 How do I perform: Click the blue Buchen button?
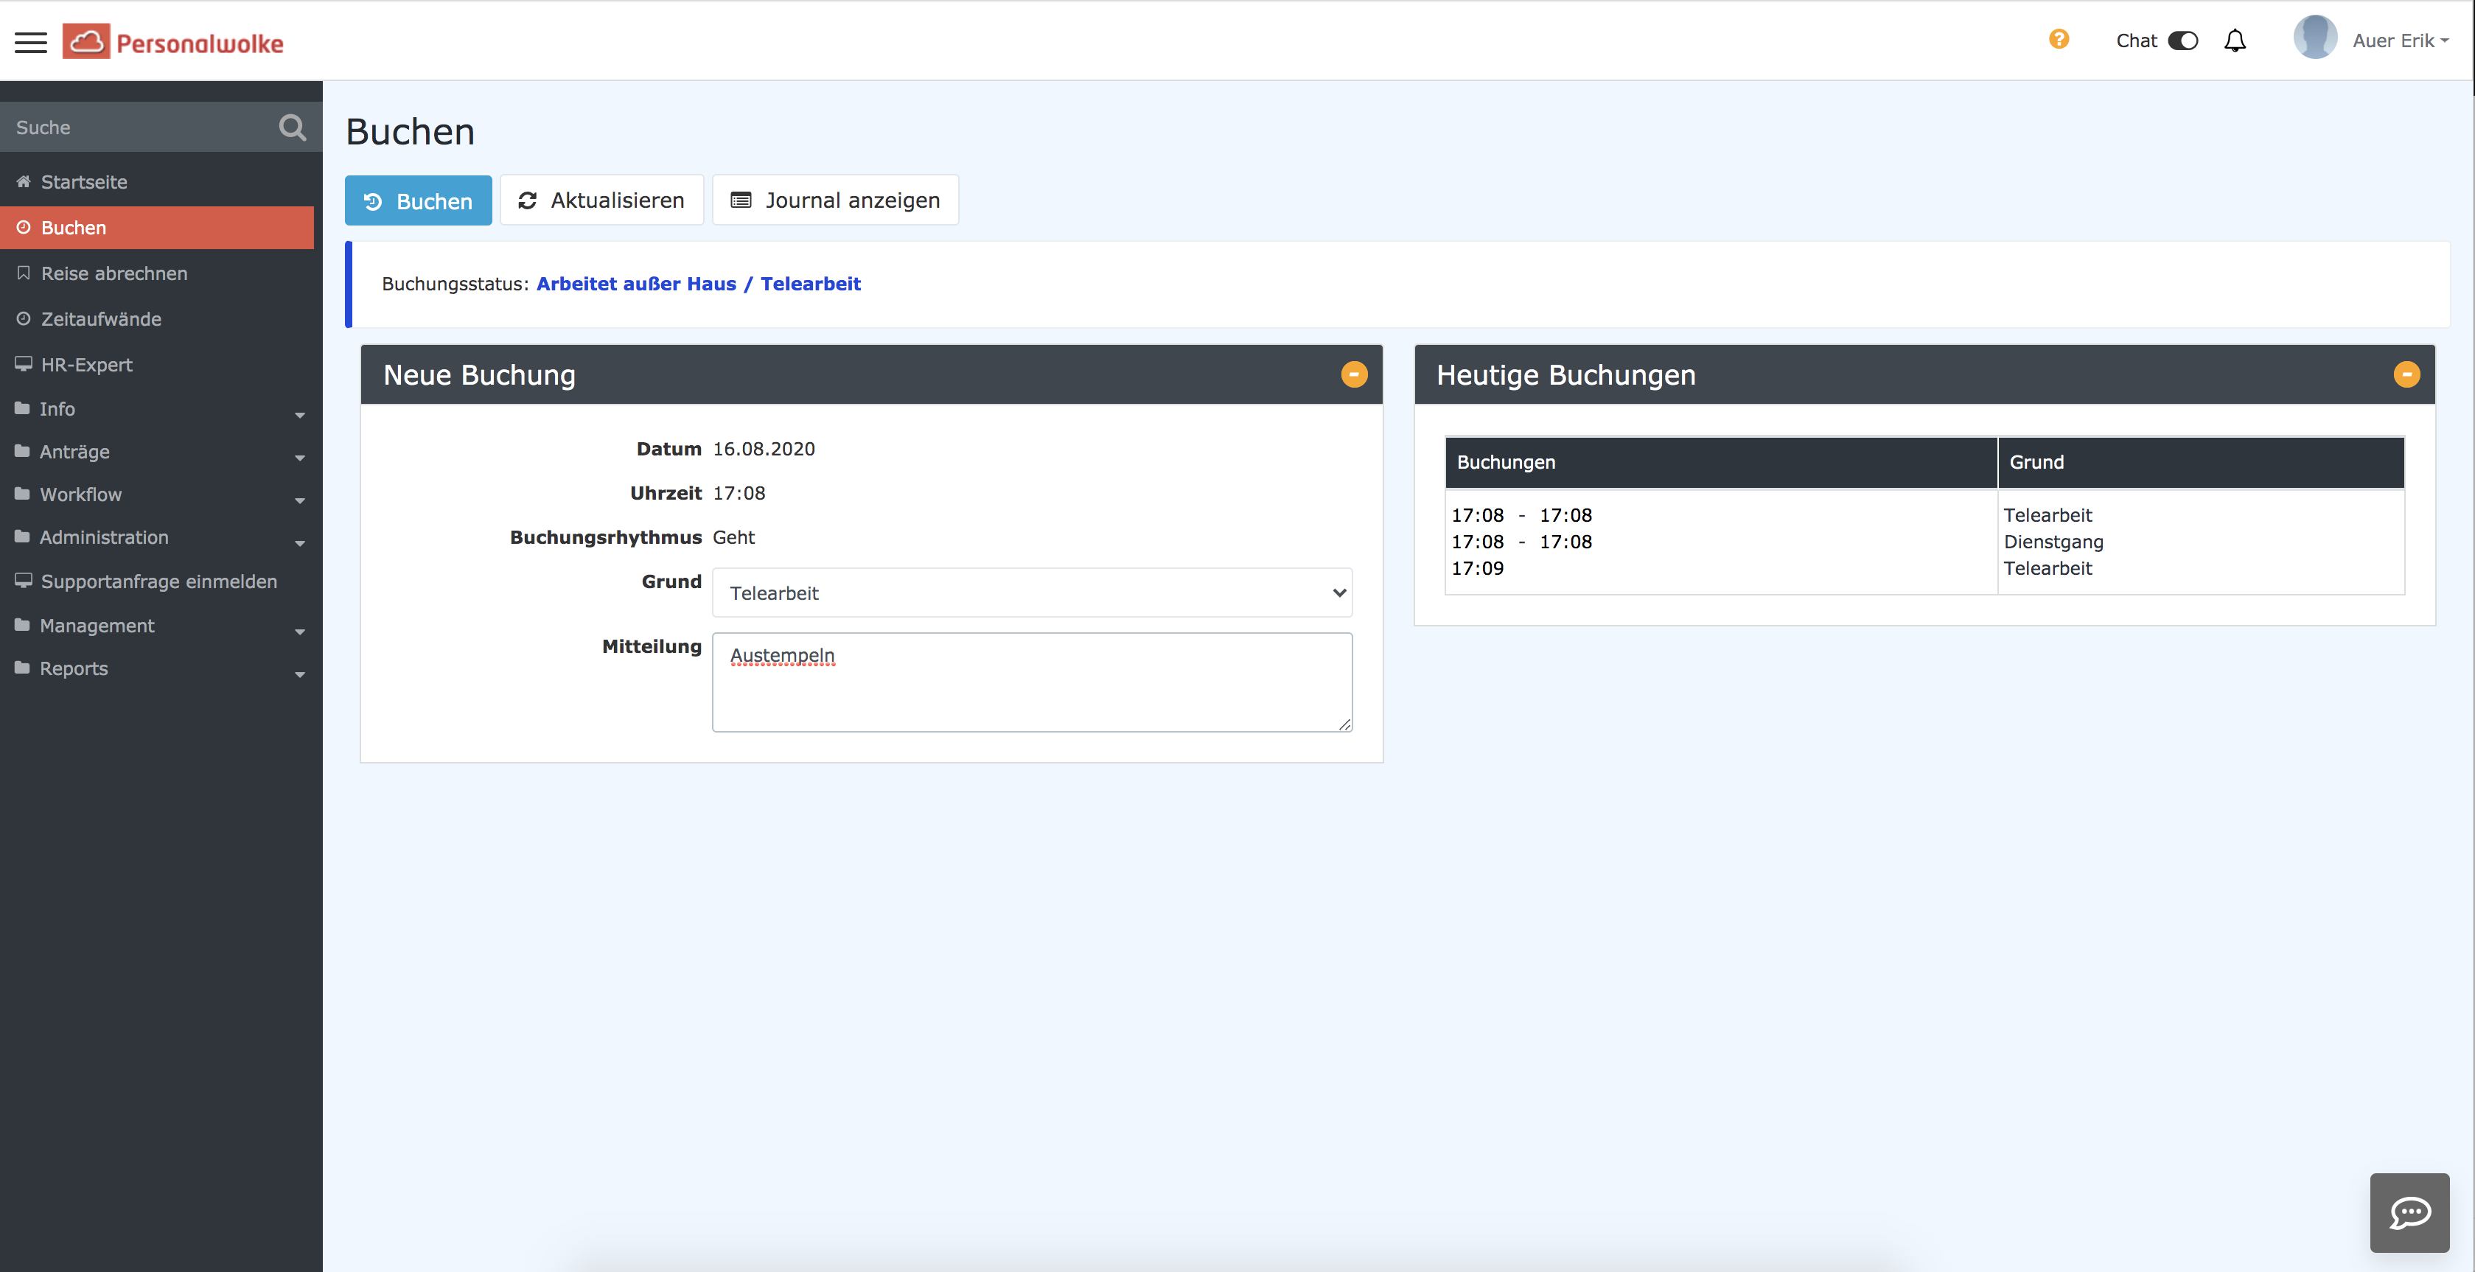(418, 200)
